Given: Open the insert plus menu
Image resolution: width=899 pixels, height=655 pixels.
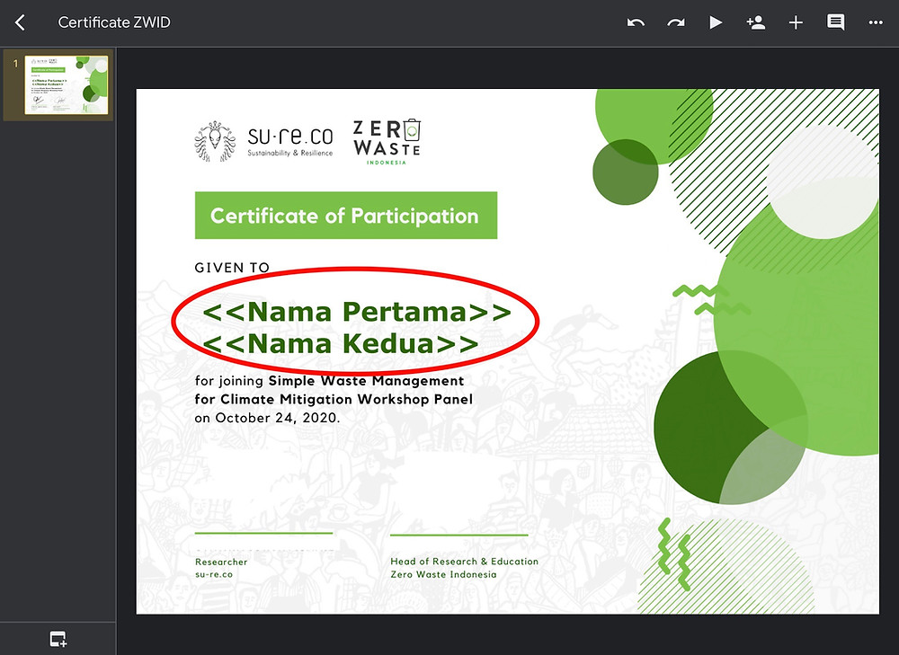Looking at the screenshot, I should (796, 23).
